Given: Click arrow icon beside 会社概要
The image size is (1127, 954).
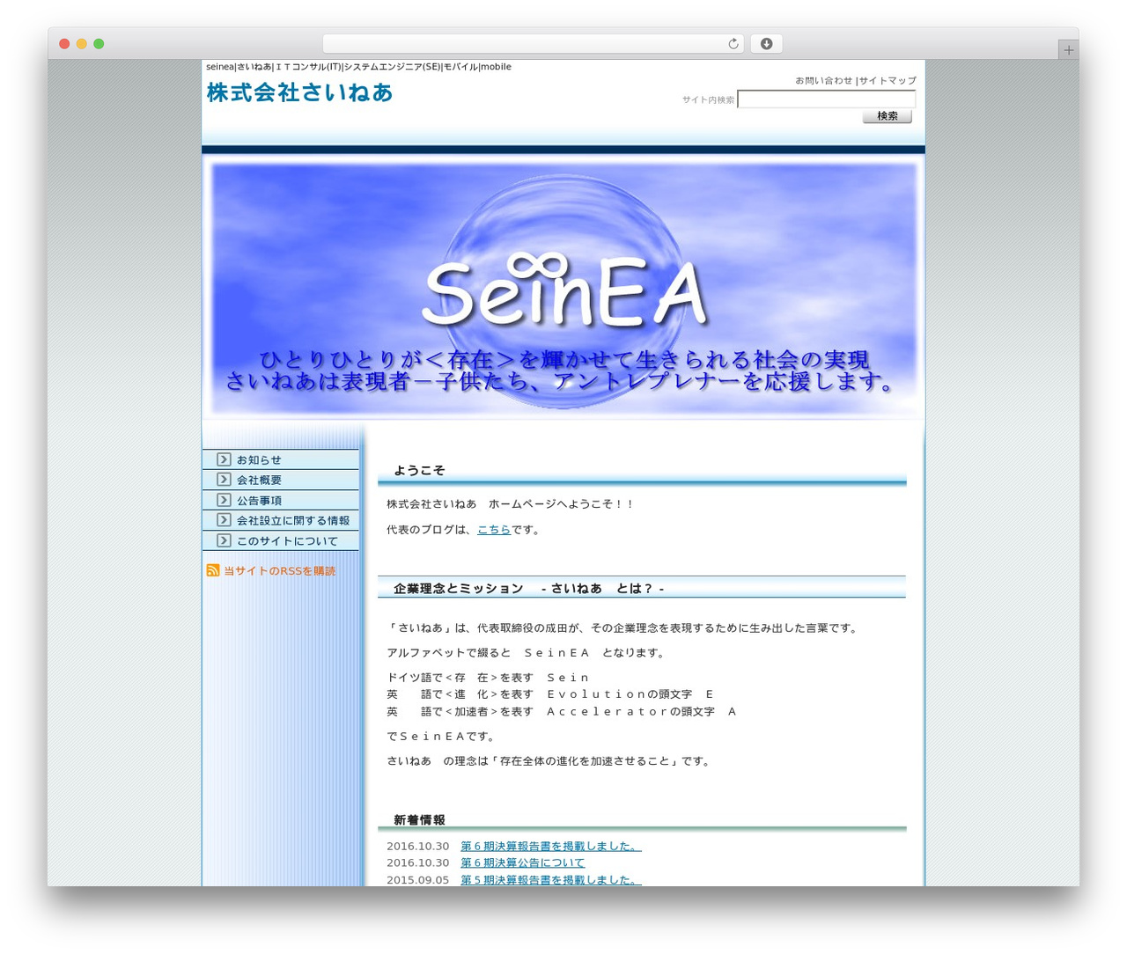Looking at the screenshot, I should pos(224,480).
